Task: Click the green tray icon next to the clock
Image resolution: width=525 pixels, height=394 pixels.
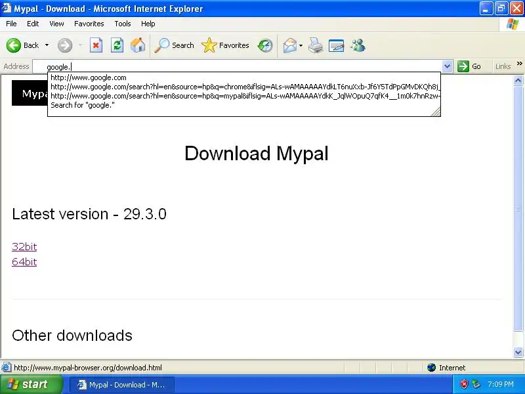Action: [x=476, y=384]
